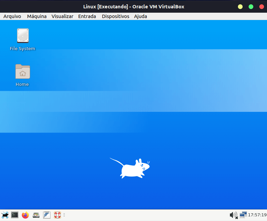Open the Máquina menu

pyautogui.click(x=37, y=16)
